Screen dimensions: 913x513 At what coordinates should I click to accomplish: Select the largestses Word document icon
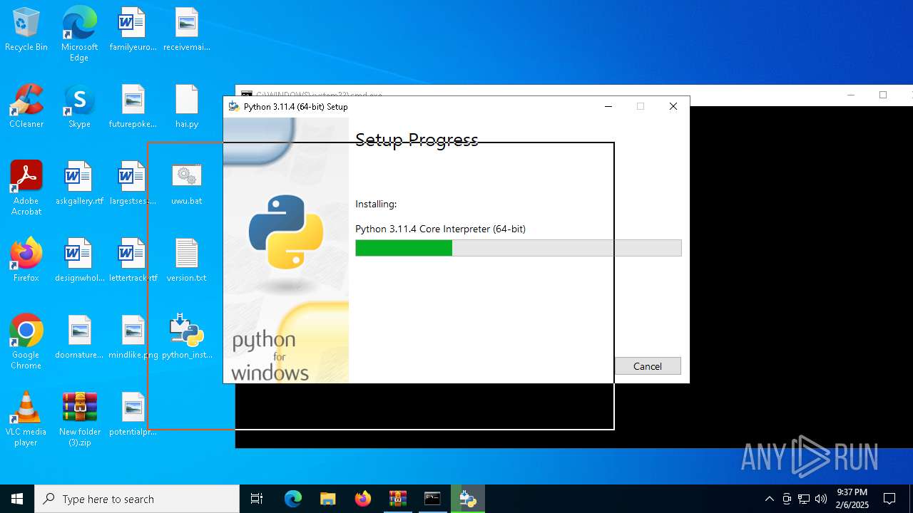(133, 184)
